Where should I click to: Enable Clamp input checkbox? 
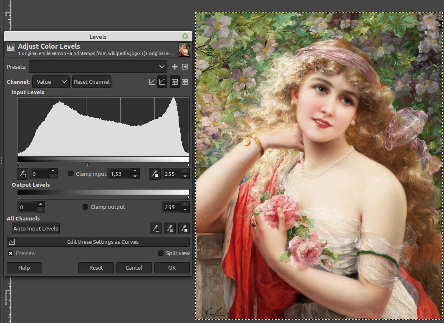coord(71,174)
